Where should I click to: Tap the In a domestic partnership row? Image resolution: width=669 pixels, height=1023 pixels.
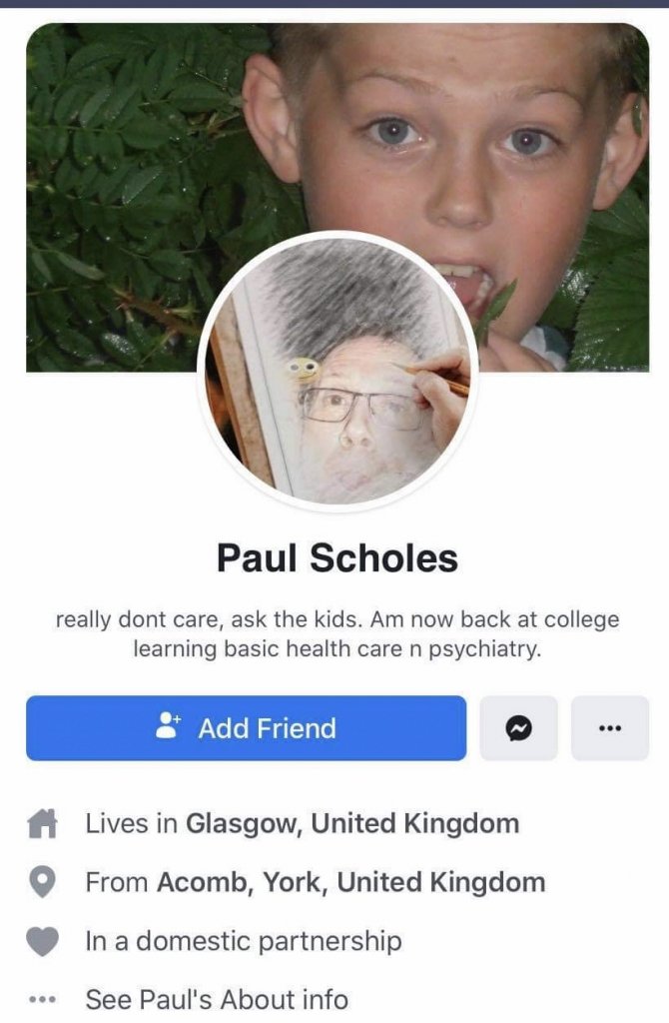click(244, 941)
